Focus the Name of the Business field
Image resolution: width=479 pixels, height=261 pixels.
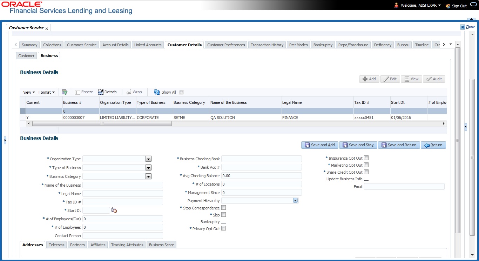tap(123, 185)
